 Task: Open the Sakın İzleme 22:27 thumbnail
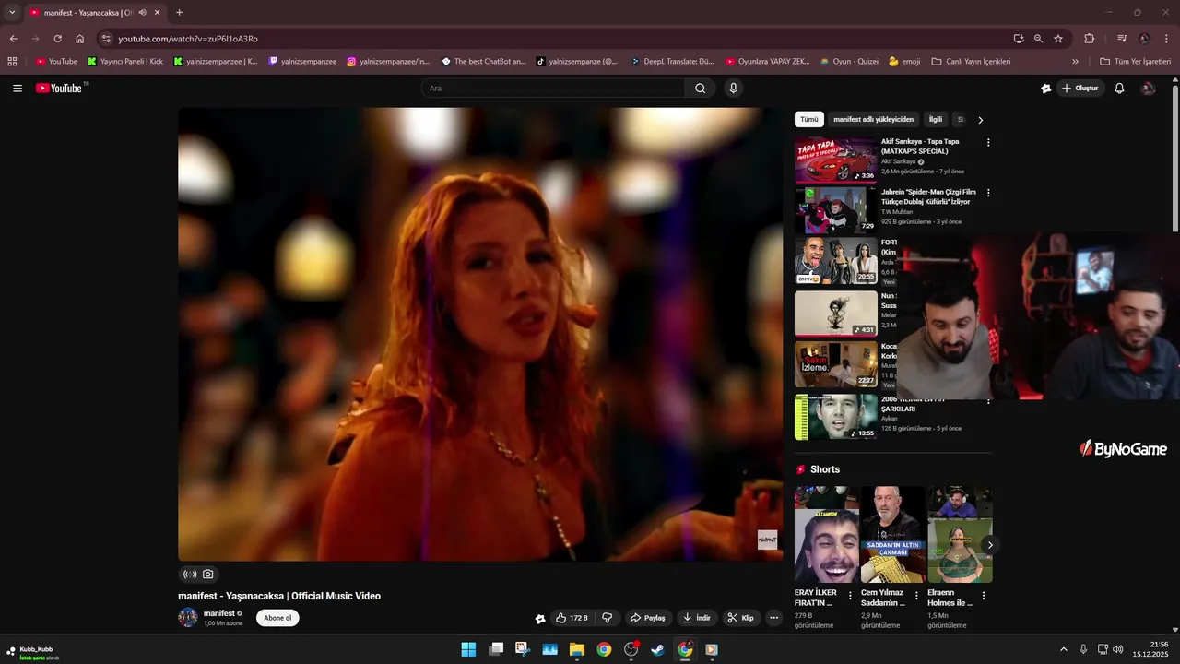pyautogui.click(x=836, y=364)
